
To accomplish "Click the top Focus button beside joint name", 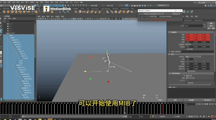I will (x=211, y=23).
